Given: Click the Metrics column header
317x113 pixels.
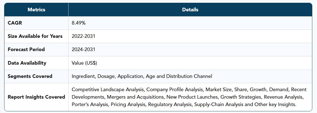Looking at the screenshot, I should pos(36,9).
